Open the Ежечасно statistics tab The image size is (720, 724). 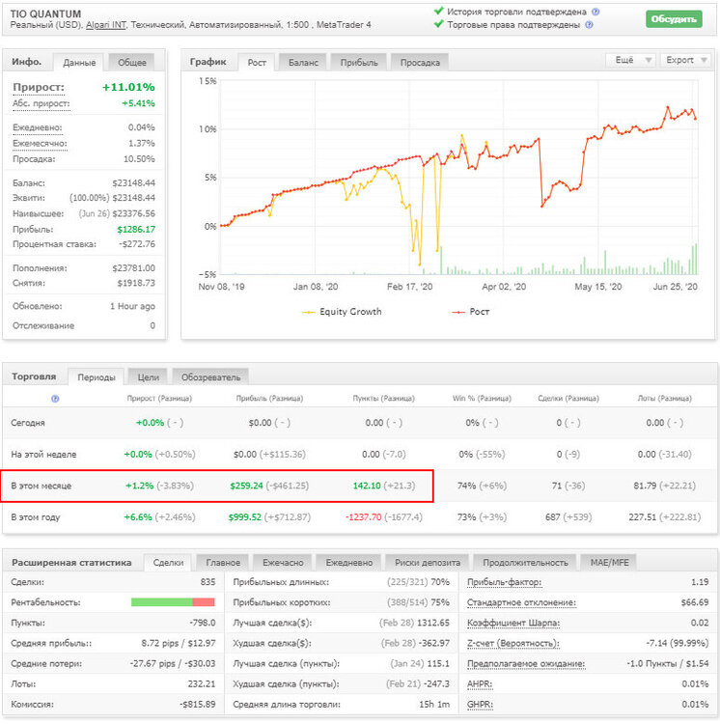[x=283, y=563]
